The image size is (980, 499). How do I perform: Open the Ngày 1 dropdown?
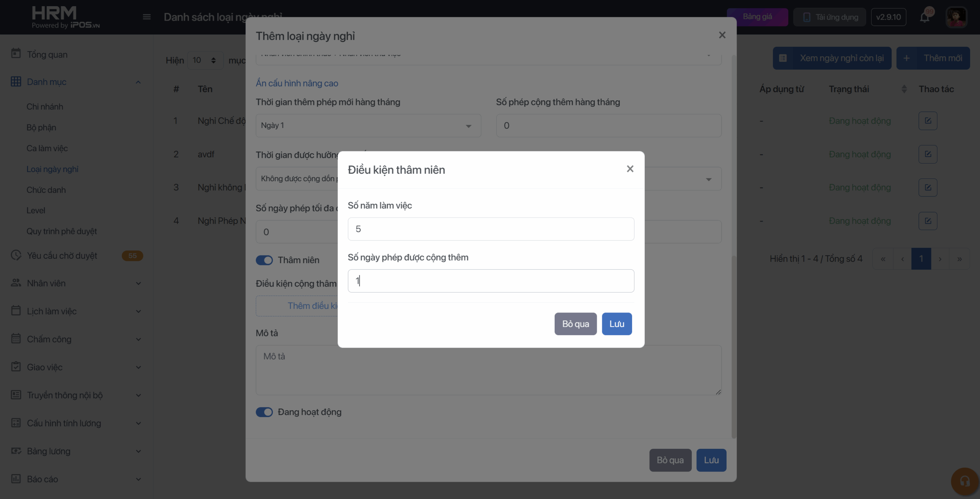click(368, 126)
